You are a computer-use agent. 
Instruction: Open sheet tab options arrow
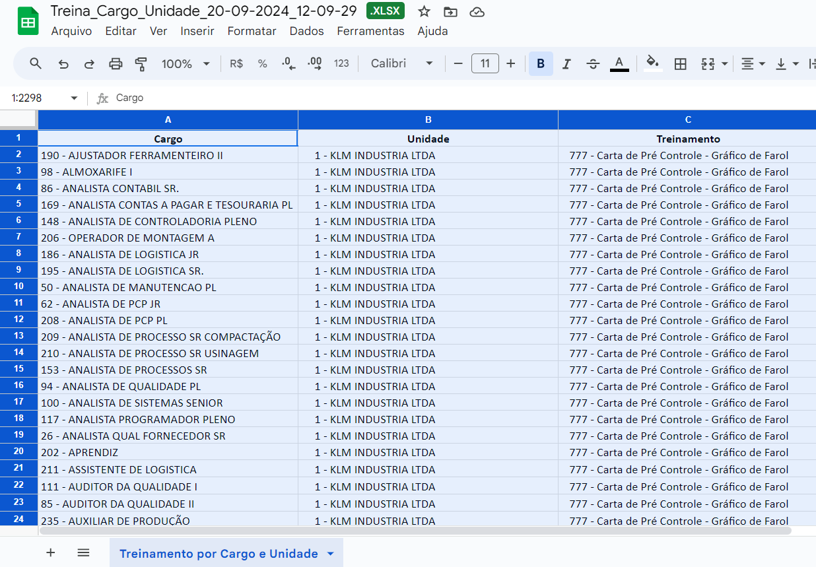[x=331, y=554]
